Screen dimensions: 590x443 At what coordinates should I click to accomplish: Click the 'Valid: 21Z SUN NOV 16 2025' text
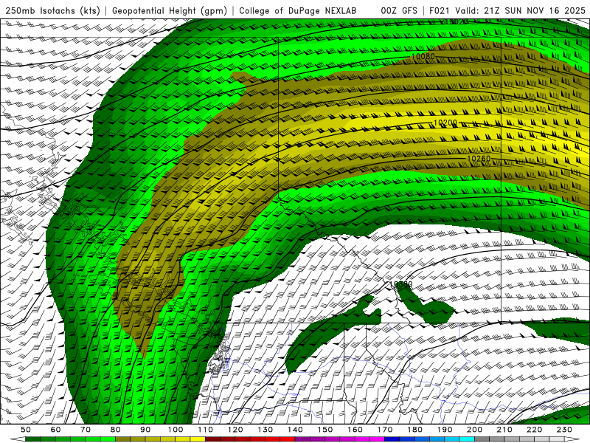click(x=520, y=10)
